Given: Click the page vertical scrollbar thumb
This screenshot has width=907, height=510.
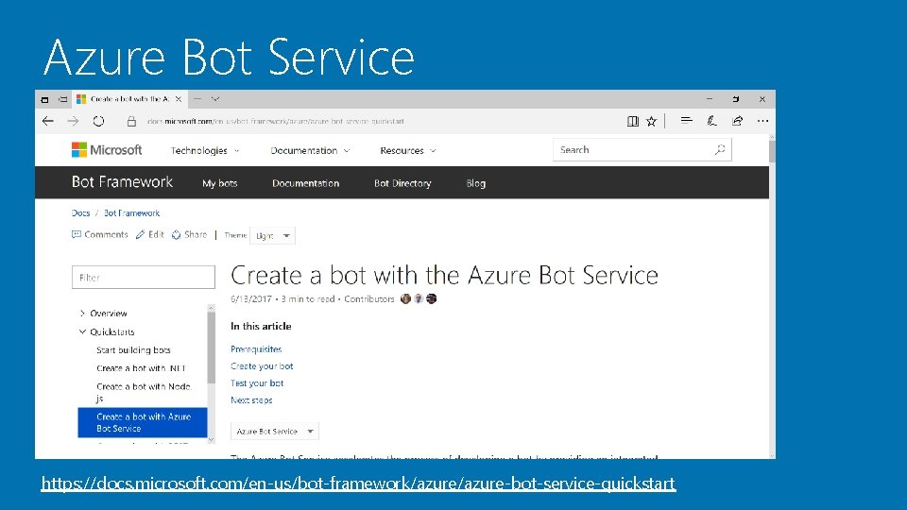Looking at the screenshot, I should (x=772, y=151).
